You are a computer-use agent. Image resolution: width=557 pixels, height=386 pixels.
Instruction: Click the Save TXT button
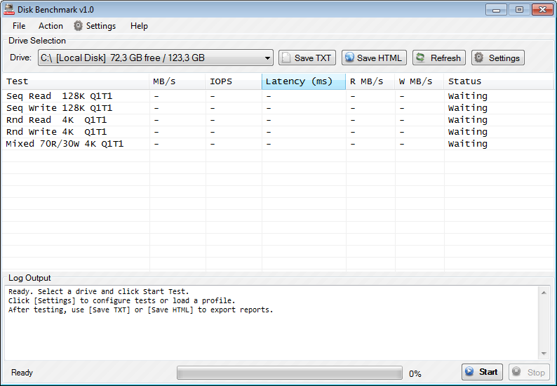point(307,58)
